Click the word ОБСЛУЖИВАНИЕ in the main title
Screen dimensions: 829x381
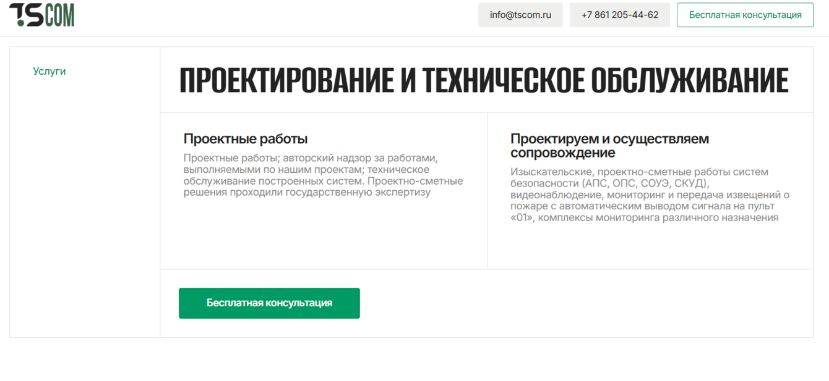pos(690,81)
